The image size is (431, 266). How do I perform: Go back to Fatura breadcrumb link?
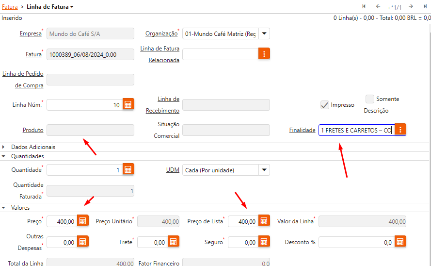pyautogui.click(x=10, y=7)
